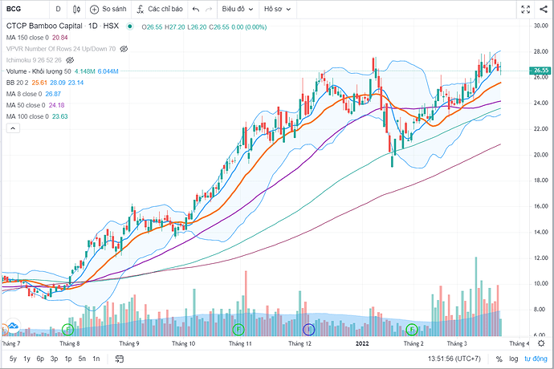Open the candlestick chart style selector
Viewport: 554px width, 369px height.
point(76,10)
